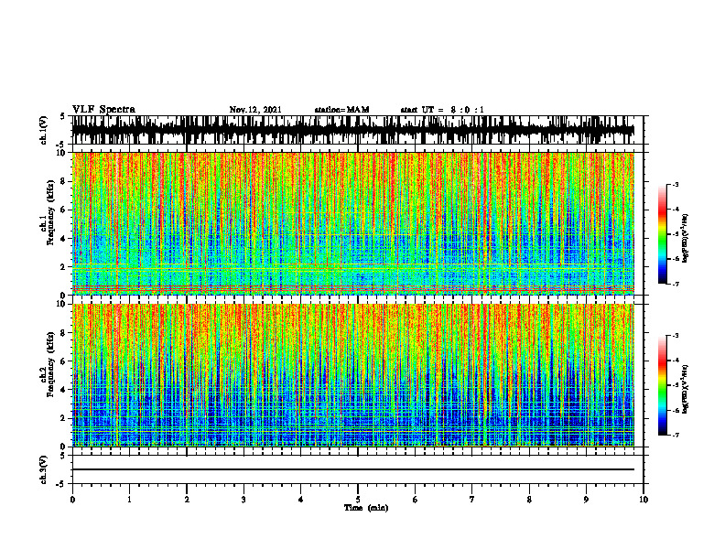The image size is (725, 560).
Task: Click the "0" tick on ch.2 frequency axis
Action: tap(64, 447)
